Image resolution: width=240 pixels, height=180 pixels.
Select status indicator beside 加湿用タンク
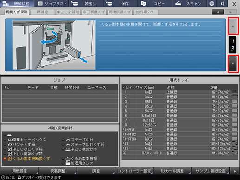point(63,163)
